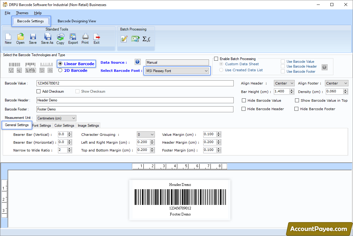Enable Batch Processing checkbox
Image resolution: width=353 pixels, height=236 pixels.
click(x=216, y=59)
